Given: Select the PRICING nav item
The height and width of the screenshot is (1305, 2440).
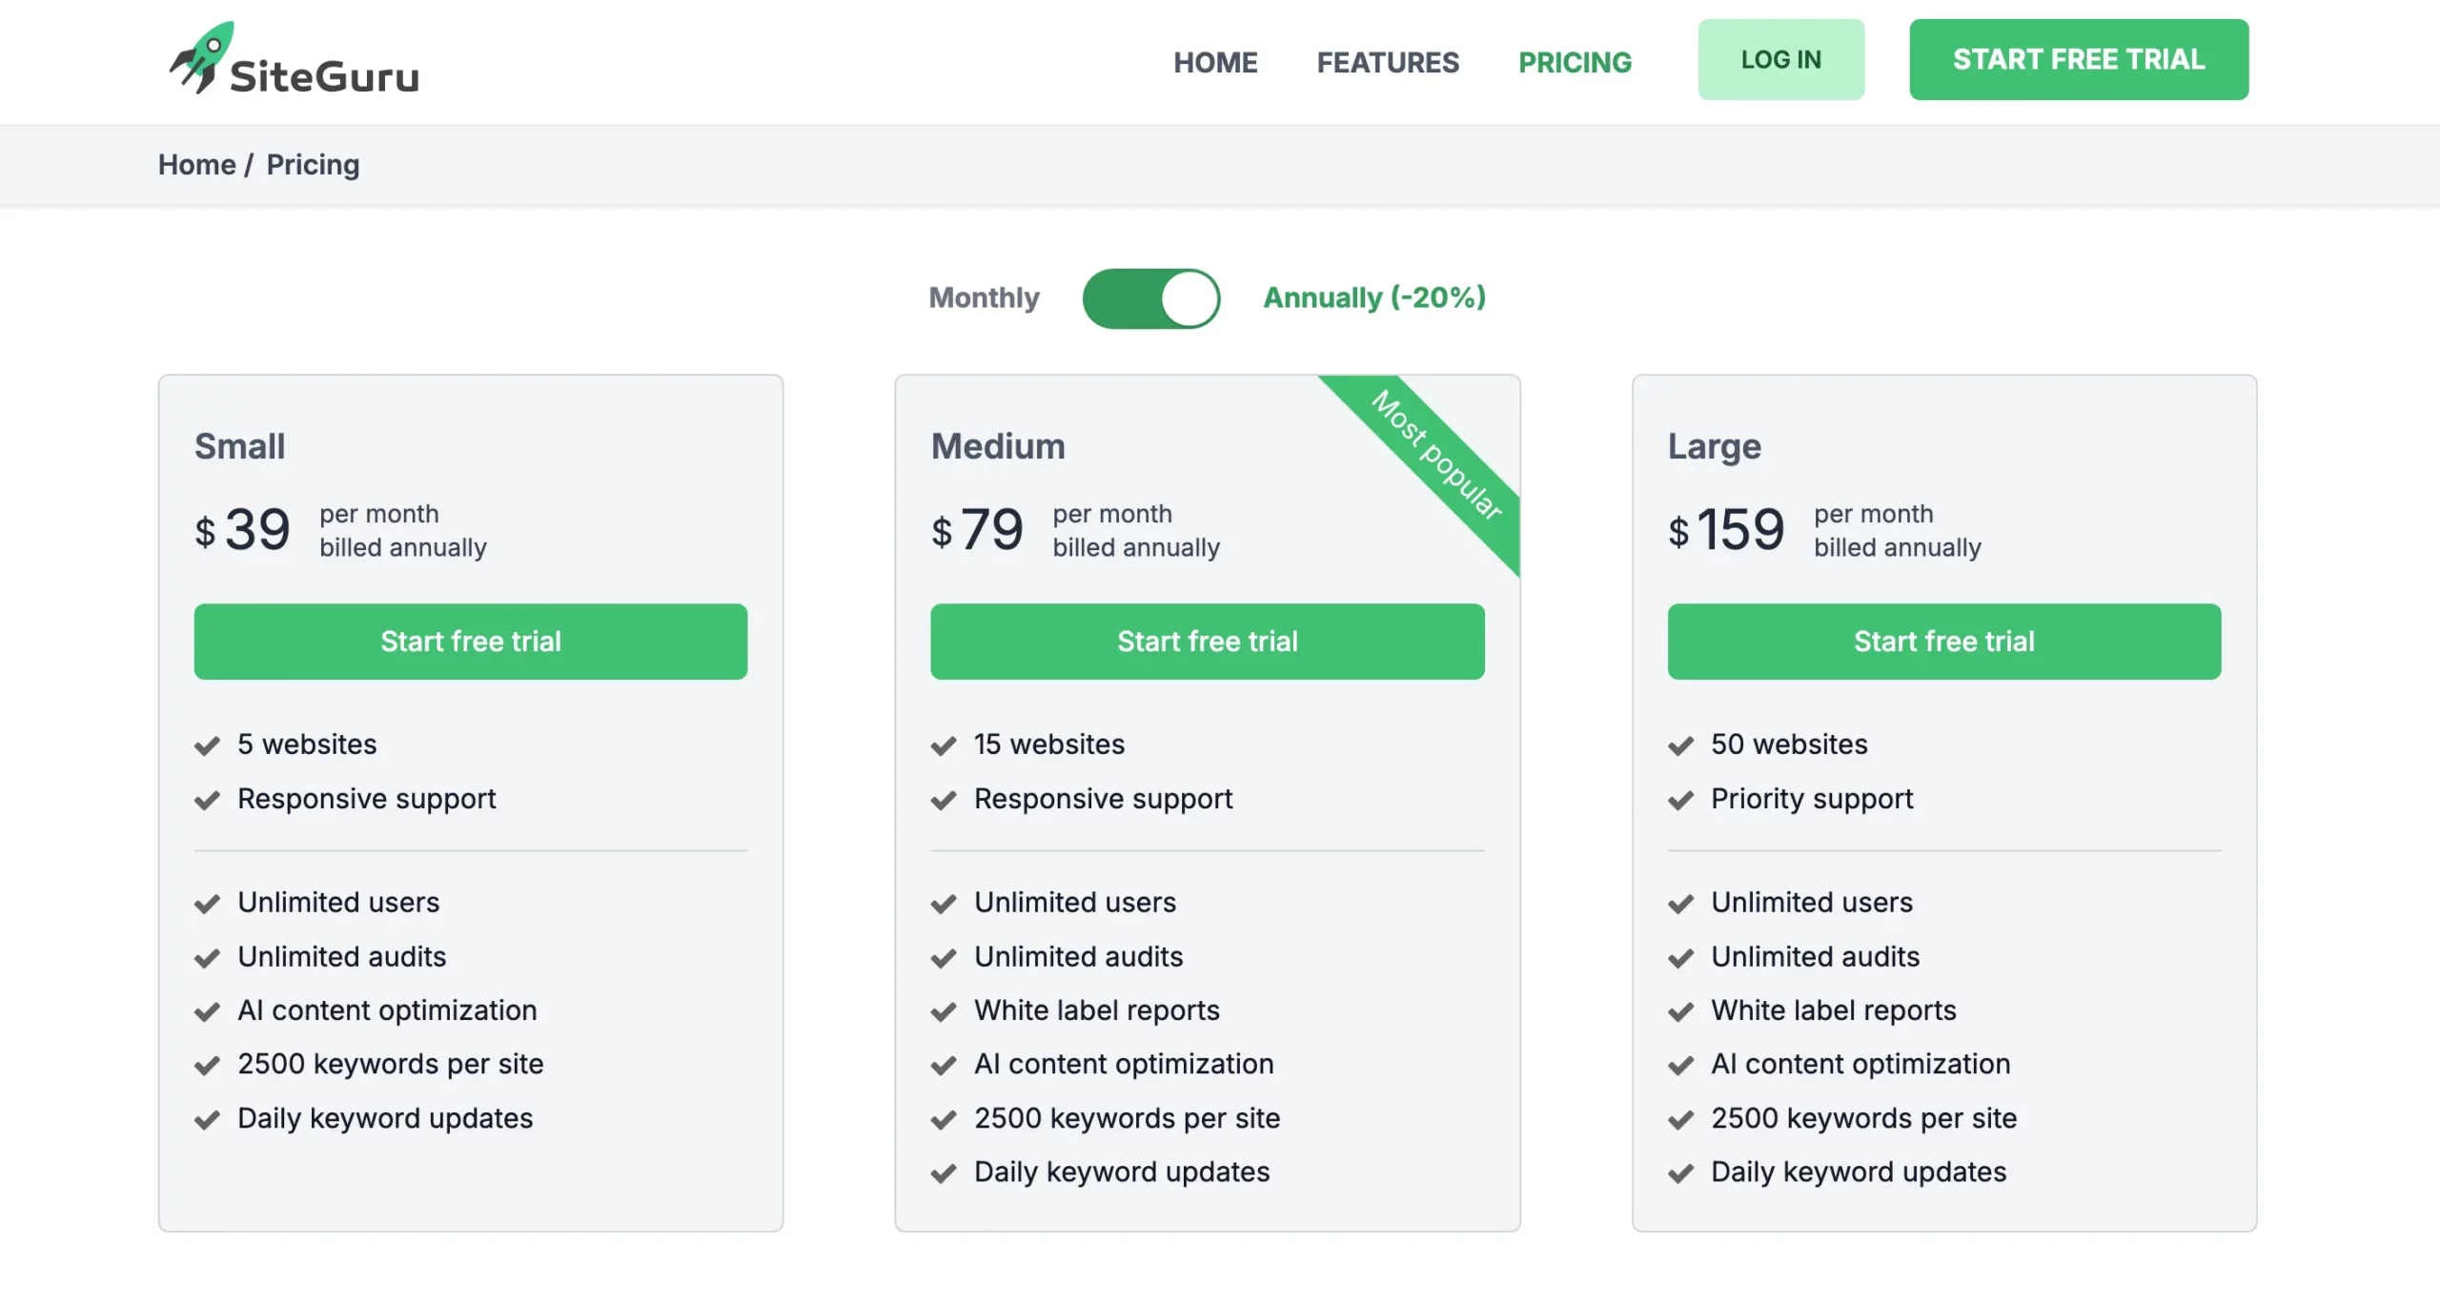Looking at the screenshot, I should pyautogui.click(x=1575, y=62).
